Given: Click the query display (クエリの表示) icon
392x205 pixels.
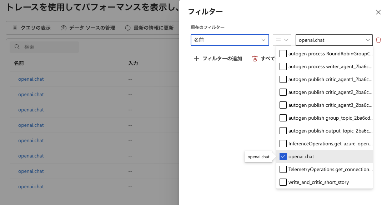Looking at the screenshot, I should click(x=15, y=28).
